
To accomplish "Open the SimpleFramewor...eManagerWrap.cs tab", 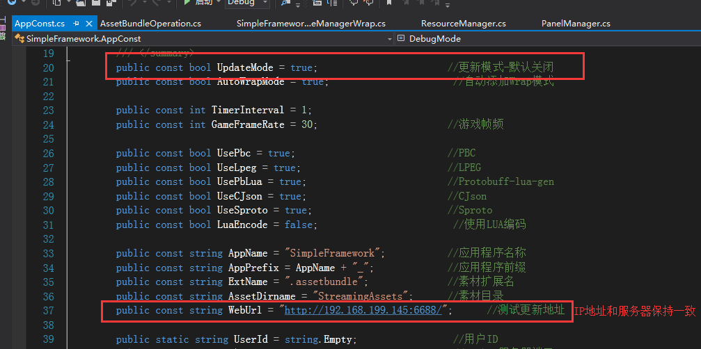I will point(310,23).
